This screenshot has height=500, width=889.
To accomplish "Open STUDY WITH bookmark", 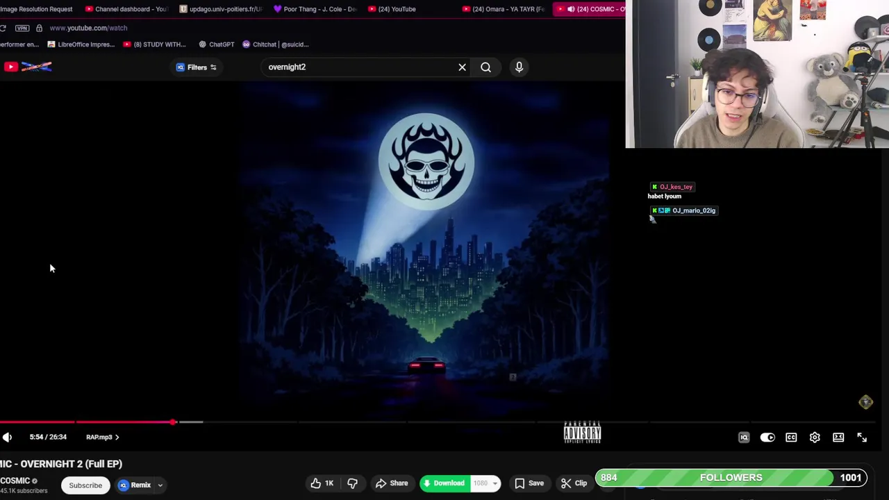I will pos(154,44).
